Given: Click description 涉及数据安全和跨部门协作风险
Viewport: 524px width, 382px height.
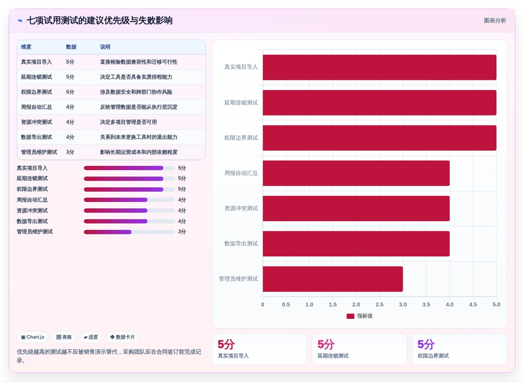Looking at the screenshot, I should pos(136,92).
